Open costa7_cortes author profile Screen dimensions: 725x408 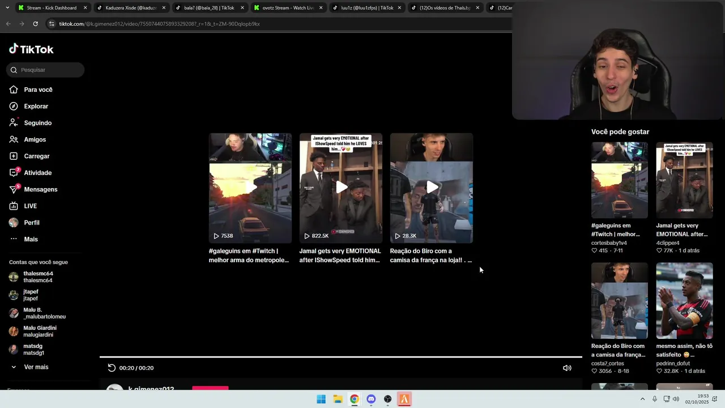(607, 364)
